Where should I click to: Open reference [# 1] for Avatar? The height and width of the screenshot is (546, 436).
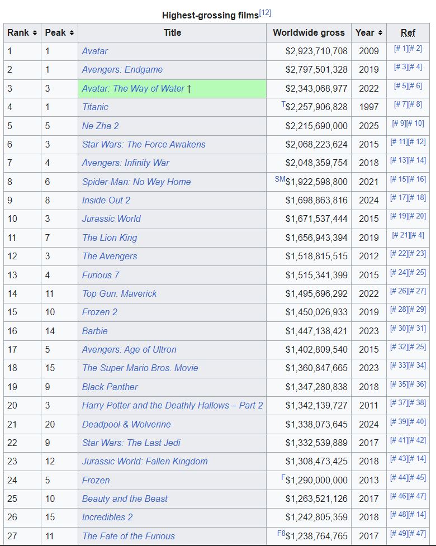401,49
